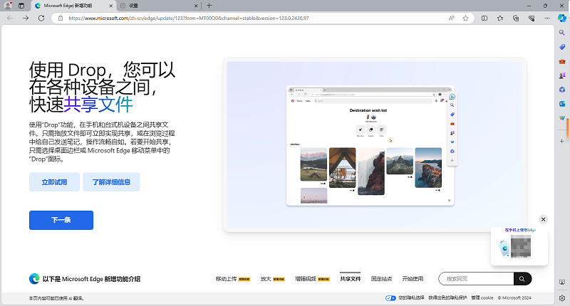Viewport: 570px width, 306px height.
Task: Close the Microsoft Edge 新增功能 tab
Action: click(x=111, y=6)
